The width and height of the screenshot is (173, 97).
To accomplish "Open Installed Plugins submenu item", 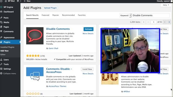I will click(7, 47).
